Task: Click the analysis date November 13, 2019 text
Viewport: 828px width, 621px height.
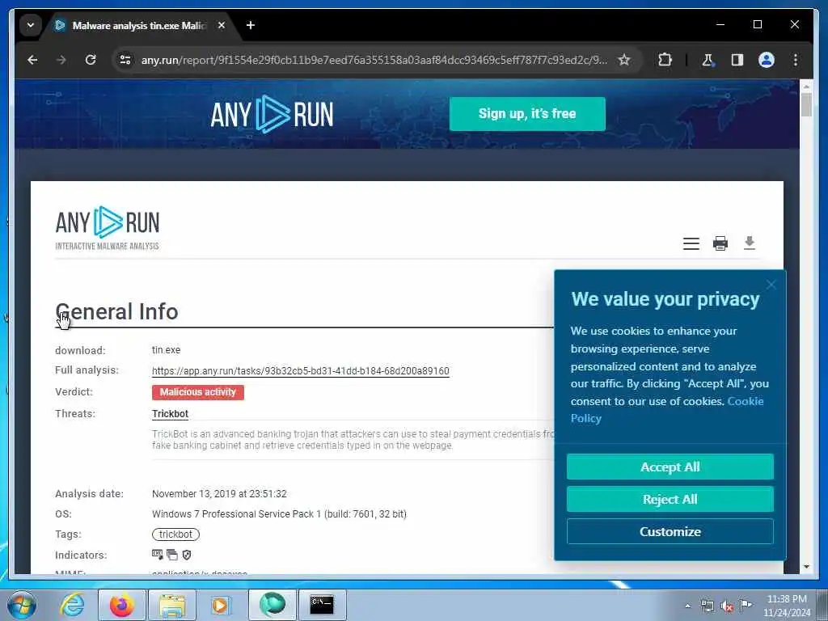Action: (219, 494)
